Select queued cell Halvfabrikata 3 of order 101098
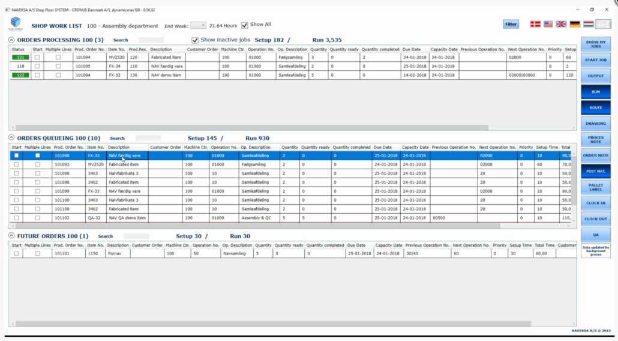The width and height of the screenshot is (618, 341). [127, 174]
